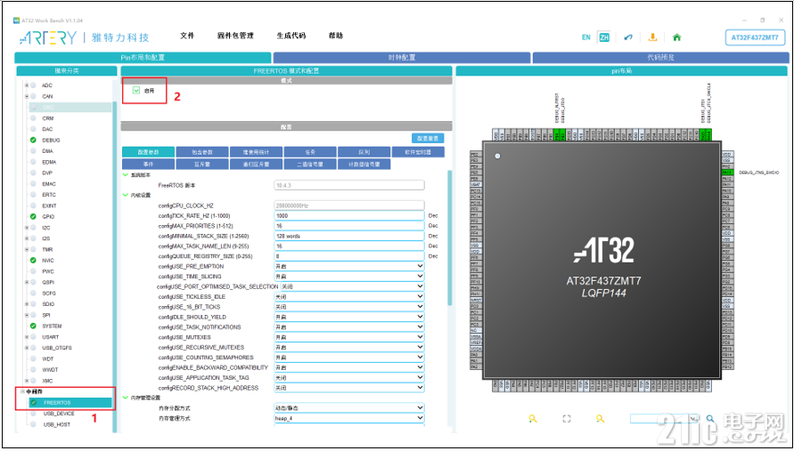Image resolution: width=794 pixels, height=451 pixels.
Task: Click the grey status circle beside EXINT
Action: [33, 205]
